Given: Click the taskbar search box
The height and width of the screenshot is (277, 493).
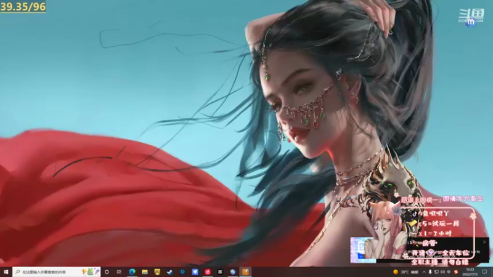Looking at the screenshot, I should 57,272.
